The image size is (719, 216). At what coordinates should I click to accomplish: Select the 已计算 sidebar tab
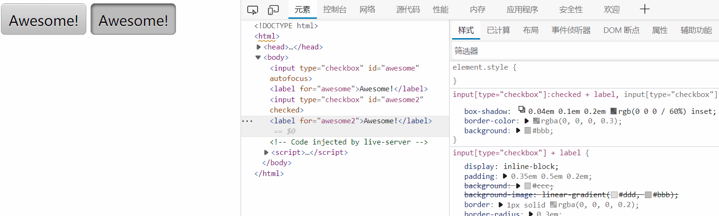[x=498, y=30]
